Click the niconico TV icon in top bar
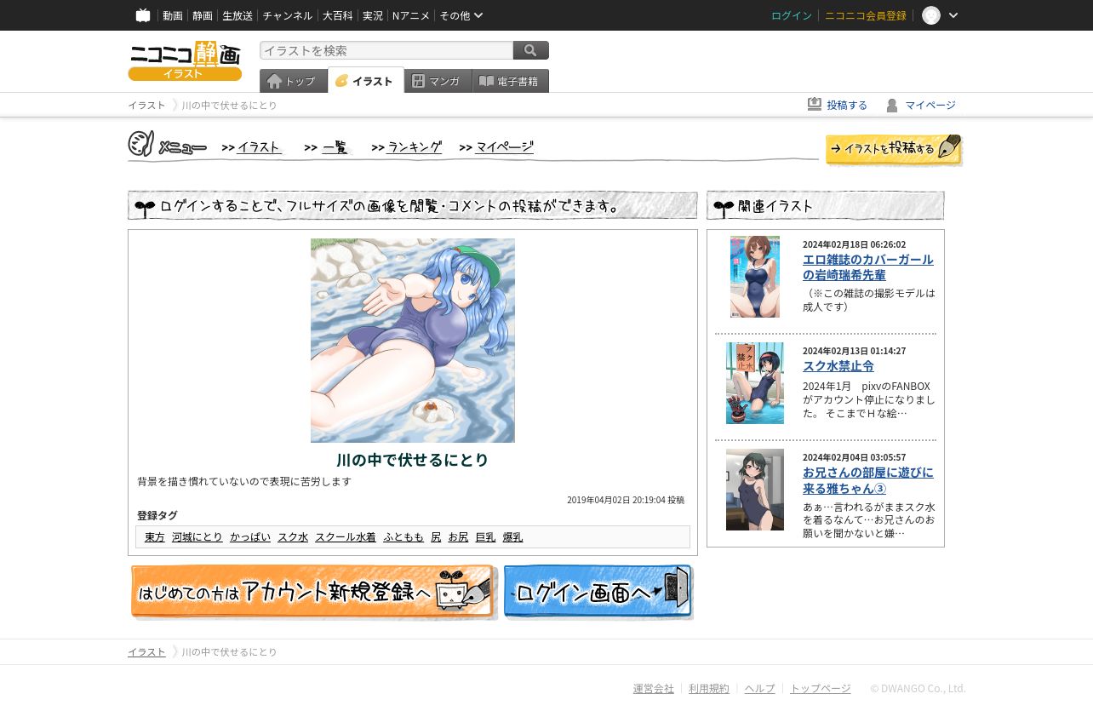 [x=143, y=15]
